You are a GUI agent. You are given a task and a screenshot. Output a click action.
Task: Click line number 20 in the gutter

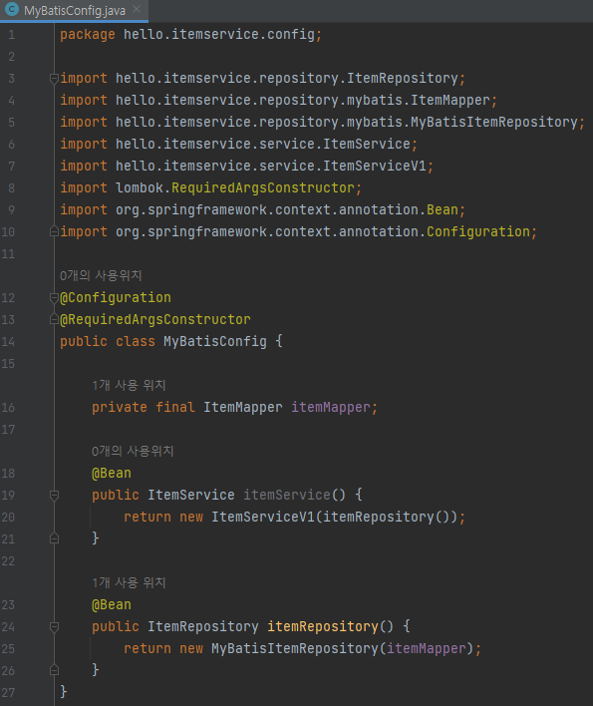[x=8, y=518]
